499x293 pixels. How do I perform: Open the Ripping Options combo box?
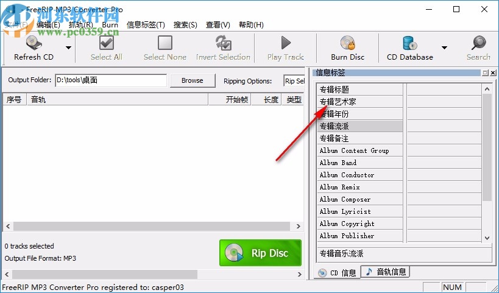click(x=294, y=81)
